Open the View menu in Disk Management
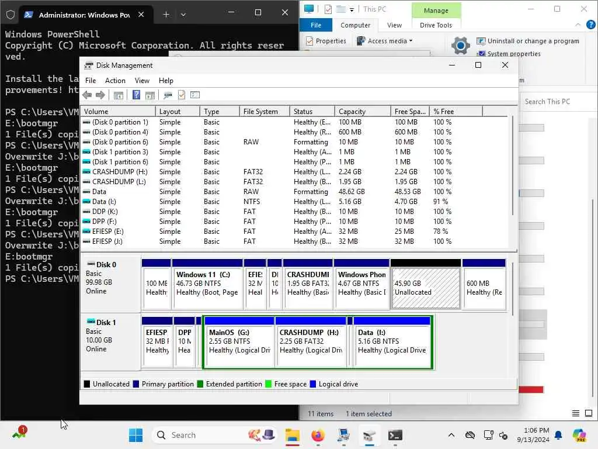 coord(142,81)
